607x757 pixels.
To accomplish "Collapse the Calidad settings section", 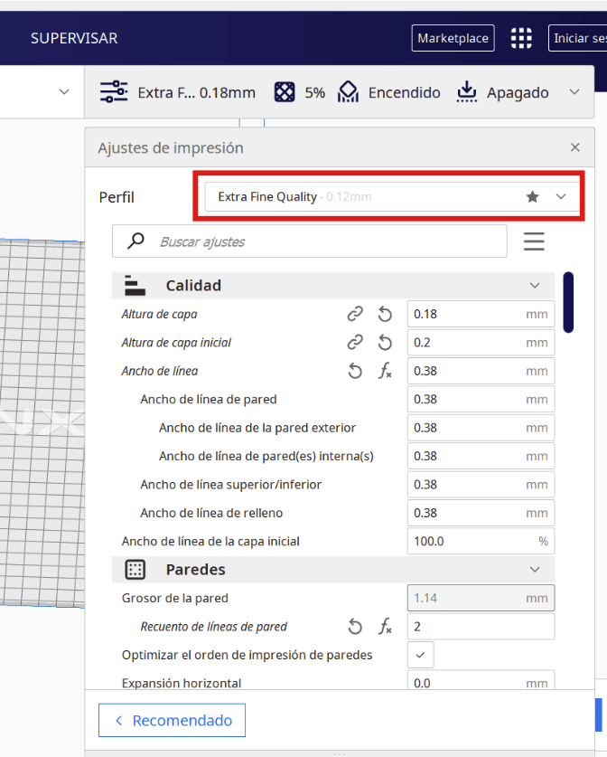I will (535, 286).
